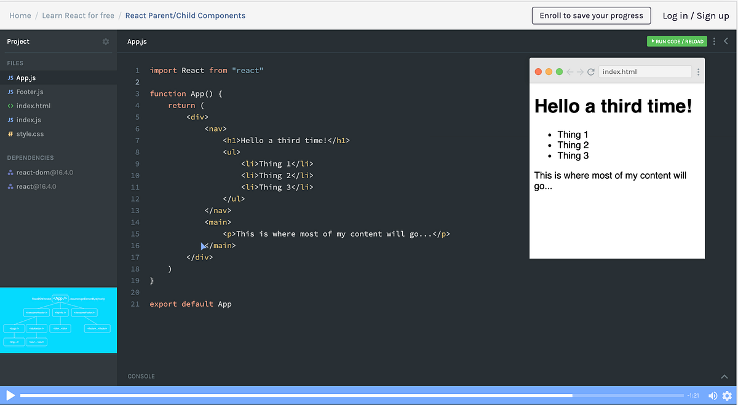Open the Project panel settings gear
This screenshot has height=405, width=738.
pyautogui.click(x=105, y=41)
